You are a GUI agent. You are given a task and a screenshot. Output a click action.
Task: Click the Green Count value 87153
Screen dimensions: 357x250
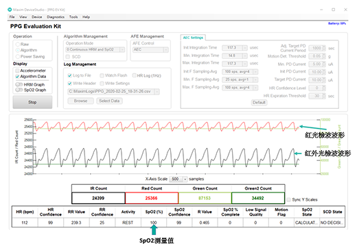[205, 198]
